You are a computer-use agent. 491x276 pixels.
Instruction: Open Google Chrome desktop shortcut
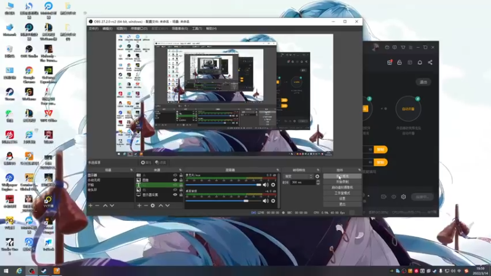[29, 75]
